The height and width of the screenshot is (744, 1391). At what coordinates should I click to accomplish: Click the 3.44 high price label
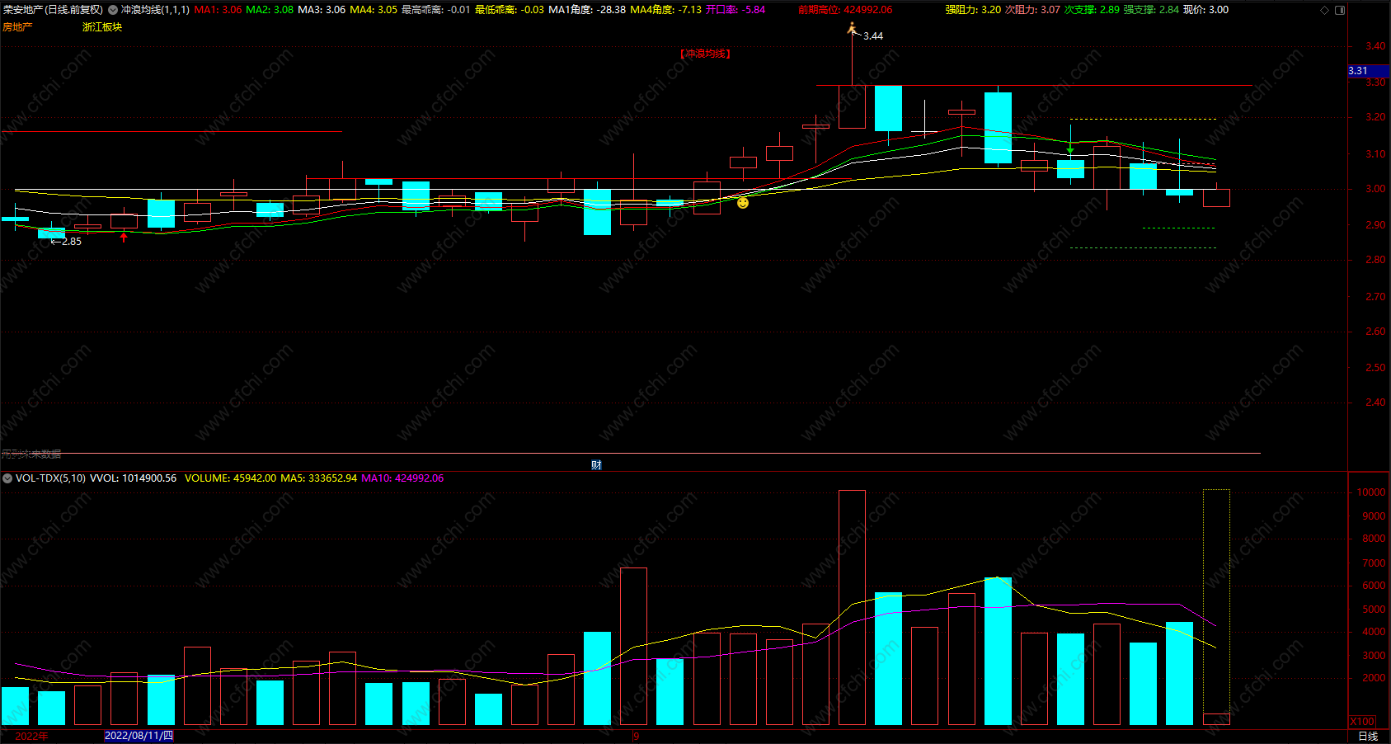(x=873, y=36)
